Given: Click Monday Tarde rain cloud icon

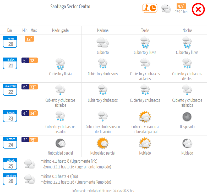Looking at the screenshot, I should point(145,42).
